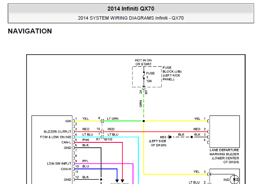Click the red CAN-L wire arrowhead

coord(122,181)
